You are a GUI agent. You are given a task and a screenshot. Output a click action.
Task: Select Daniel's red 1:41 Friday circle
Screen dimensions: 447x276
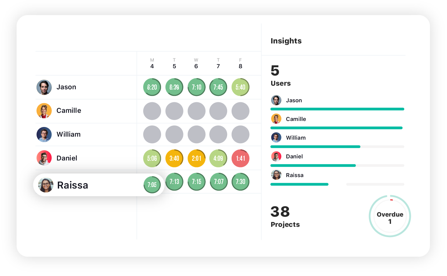(240, 158)
